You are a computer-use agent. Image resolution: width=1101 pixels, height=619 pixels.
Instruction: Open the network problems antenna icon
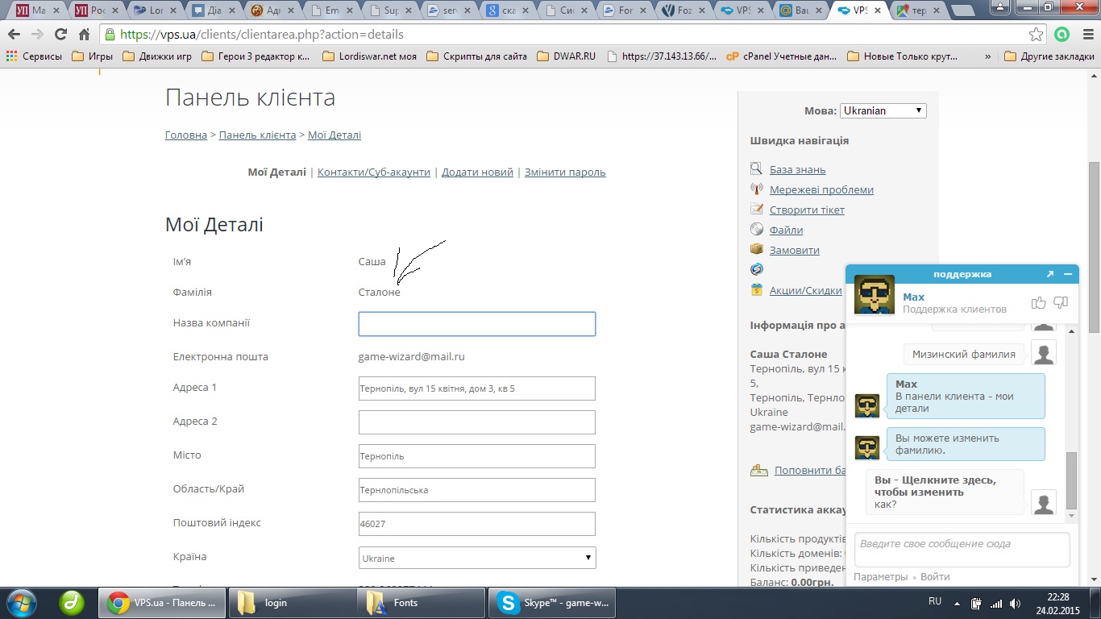click(756, 189)
